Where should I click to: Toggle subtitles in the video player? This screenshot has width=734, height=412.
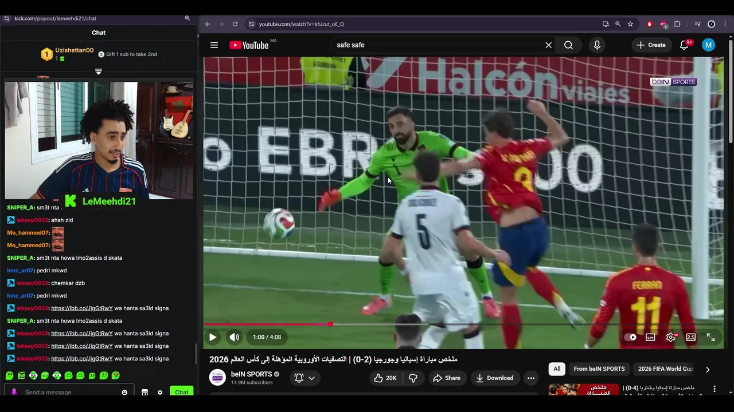[x=650, y=337]
